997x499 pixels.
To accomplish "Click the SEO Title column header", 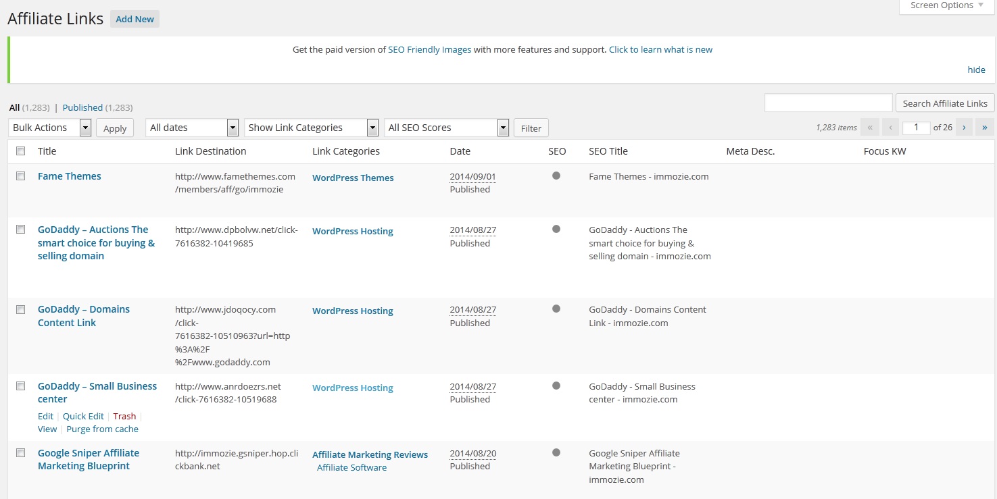I will coord(608,151).
